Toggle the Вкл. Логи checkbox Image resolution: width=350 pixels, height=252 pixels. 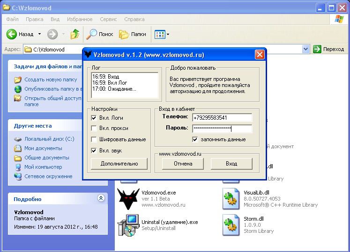[94, 118]
